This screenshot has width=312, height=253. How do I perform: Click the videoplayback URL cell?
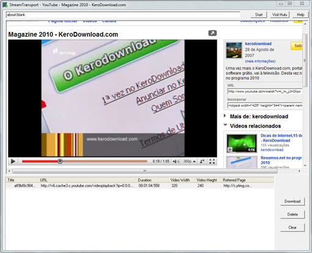[87, 186]
